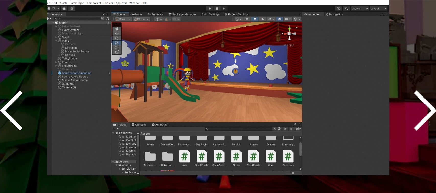Expand the Pomni object in Hierarchy
The height and width of the screenshot is (193, 436).
(x=56, y=62)
